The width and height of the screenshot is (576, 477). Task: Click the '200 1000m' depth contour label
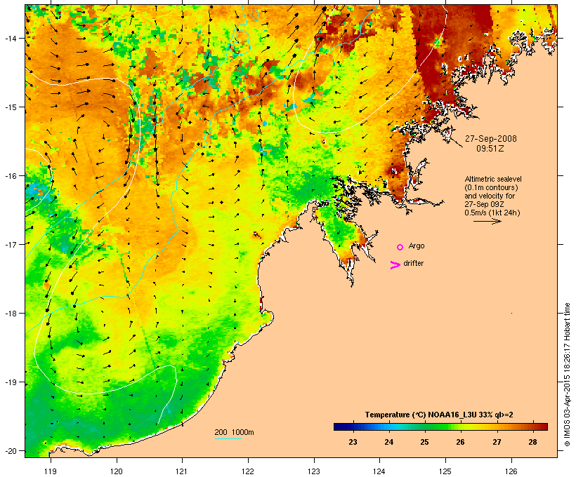tap(234, 432)
